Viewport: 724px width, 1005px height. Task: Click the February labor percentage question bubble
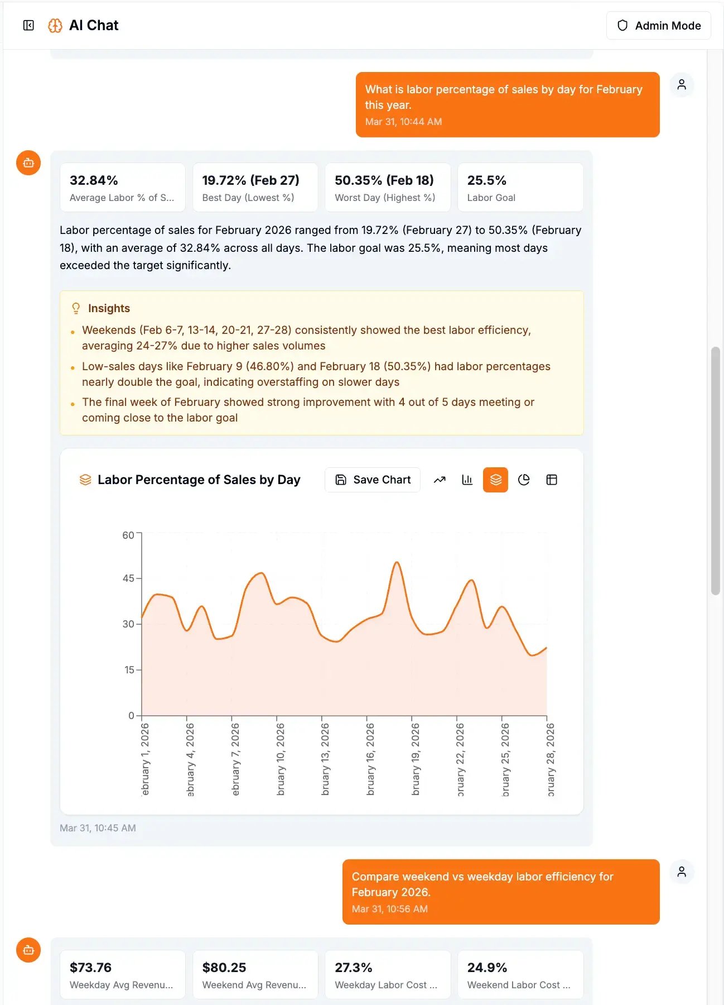pyautogui.click(x=507, y=104)
